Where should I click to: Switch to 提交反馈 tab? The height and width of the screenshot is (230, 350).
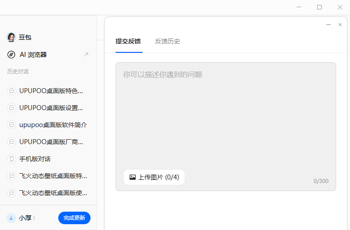click(128, 41)
